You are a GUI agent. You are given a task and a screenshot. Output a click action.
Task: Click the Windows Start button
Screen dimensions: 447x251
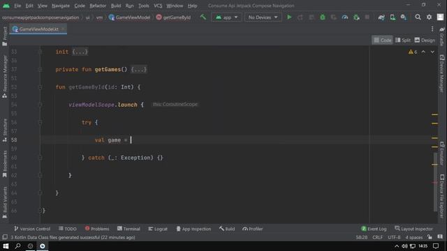click(x=6, y=246)
